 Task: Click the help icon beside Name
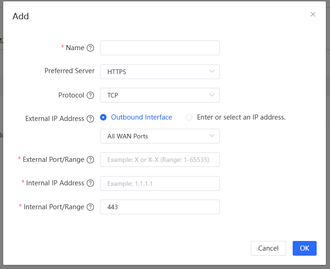pos(90,48)
